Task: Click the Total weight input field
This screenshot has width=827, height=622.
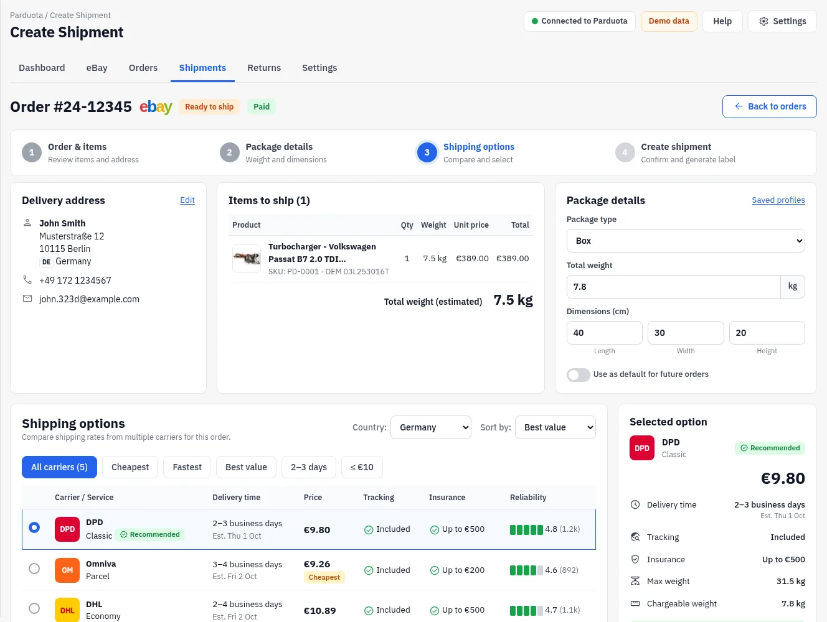Action: (673, 287)
